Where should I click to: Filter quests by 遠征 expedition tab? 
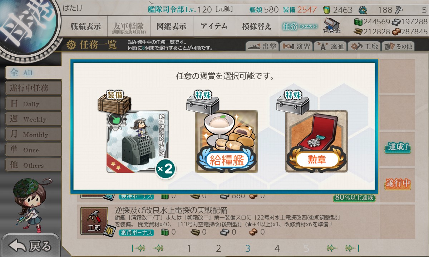tap(330, 46)
